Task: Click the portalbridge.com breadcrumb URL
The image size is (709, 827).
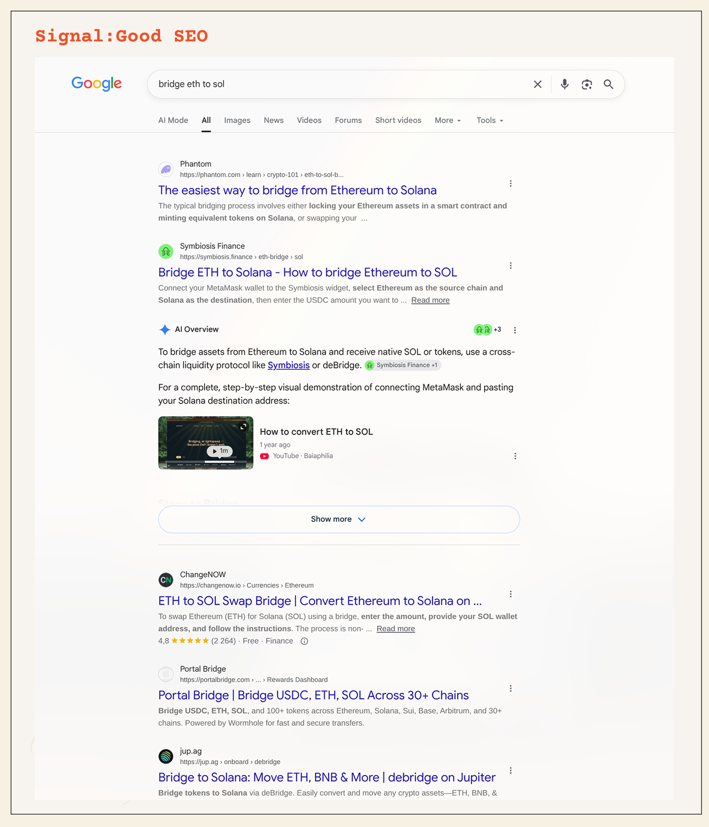Action: coord(254,680)
